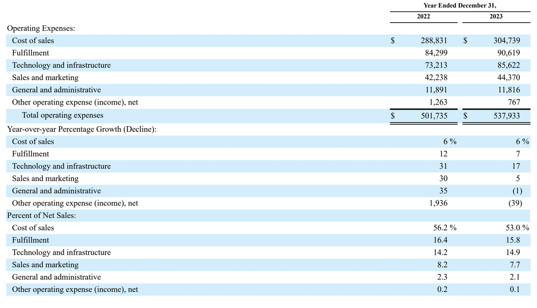537x308 pixels.
Task: Click the Cost of sales value 288,831
Action: (434, 41)
